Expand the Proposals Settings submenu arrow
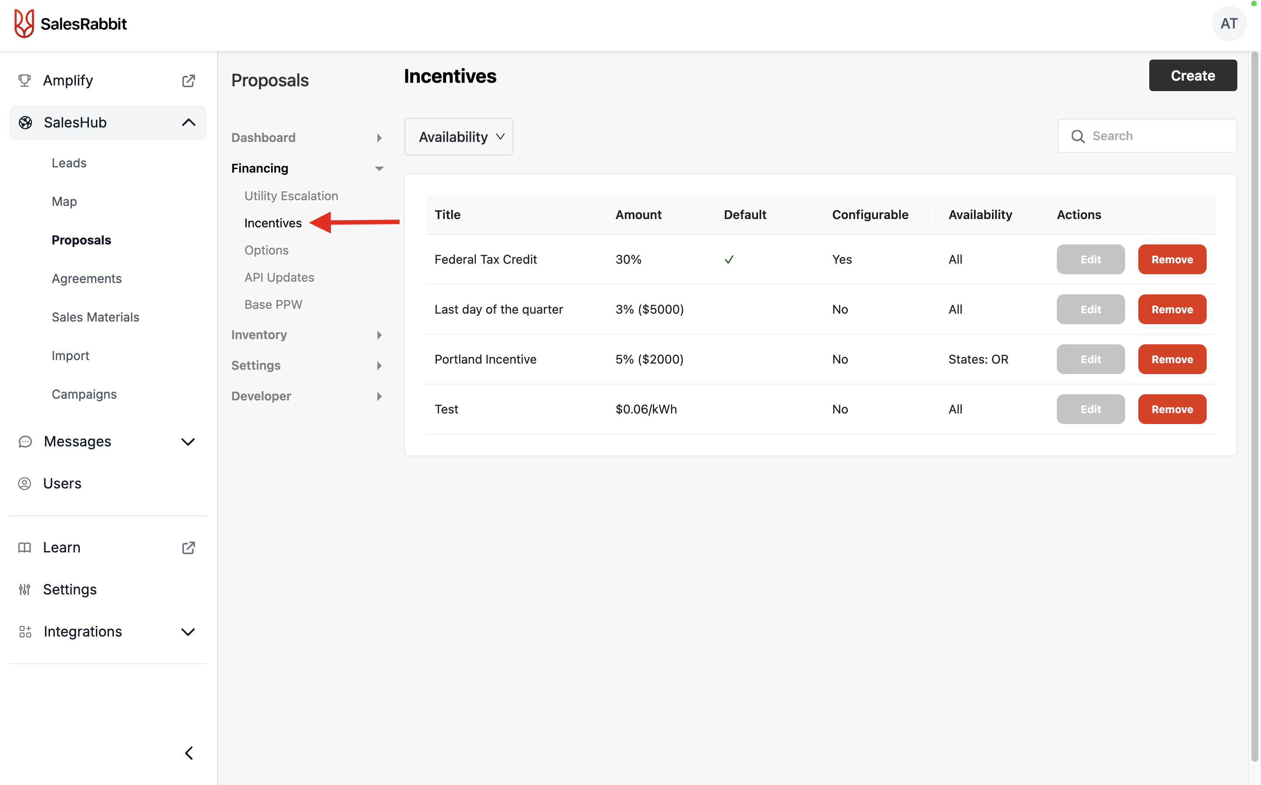 [x=379, y=365]
